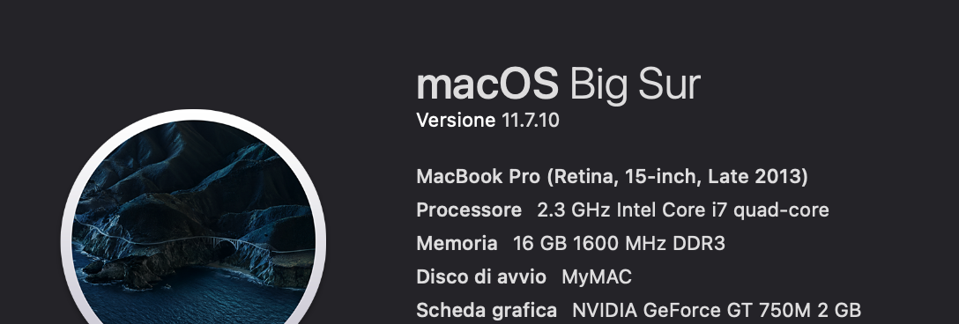This screenshot has height=324, width=959.
Task: Click the "Scheda grafica" label
Action: click(x=487, y=310)
